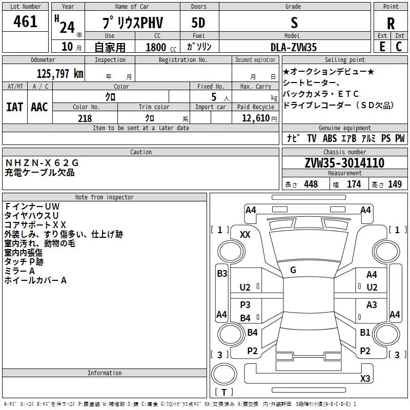Click the [T] spare tire indicator
The image size is (410, 410).
pos(224,392)
